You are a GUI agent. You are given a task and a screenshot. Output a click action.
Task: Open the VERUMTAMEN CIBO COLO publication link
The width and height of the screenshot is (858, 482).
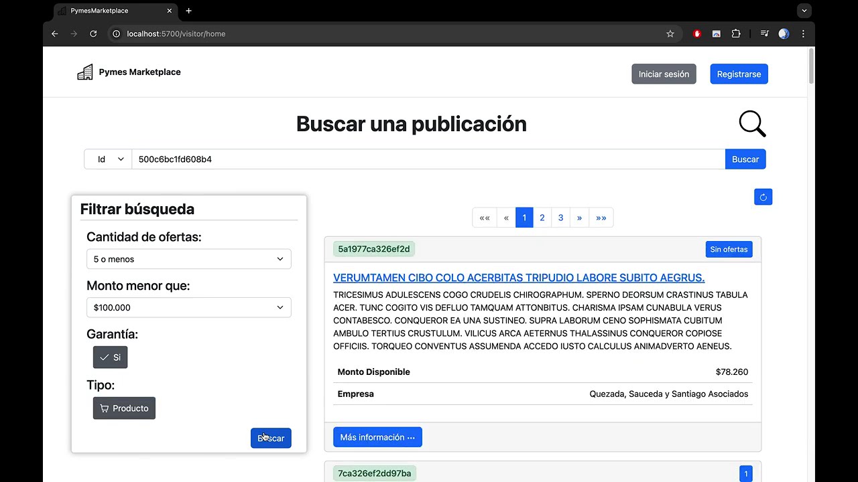tap(519, 278)
